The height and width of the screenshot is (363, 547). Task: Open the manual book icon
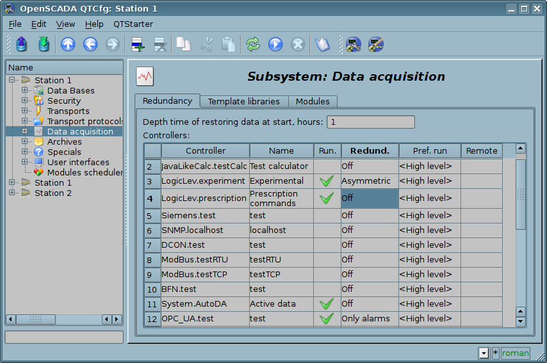[x=322, y=45]
